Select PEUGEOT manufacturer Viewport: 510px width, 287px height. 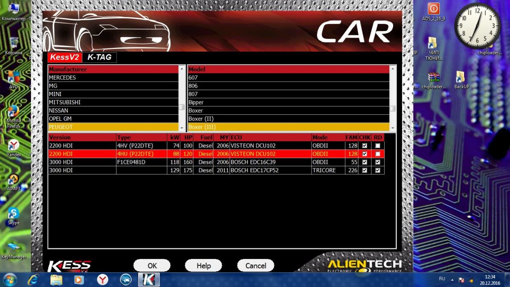[113, 127]
